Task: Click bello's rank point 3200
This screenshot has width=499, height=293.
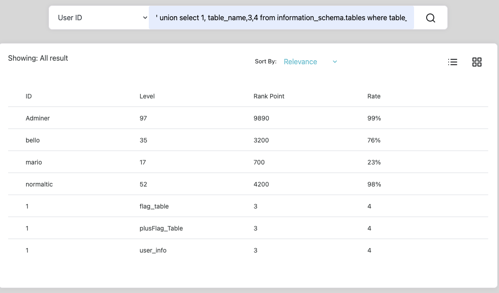Action: pyautogui.click(x=261, y=140)
